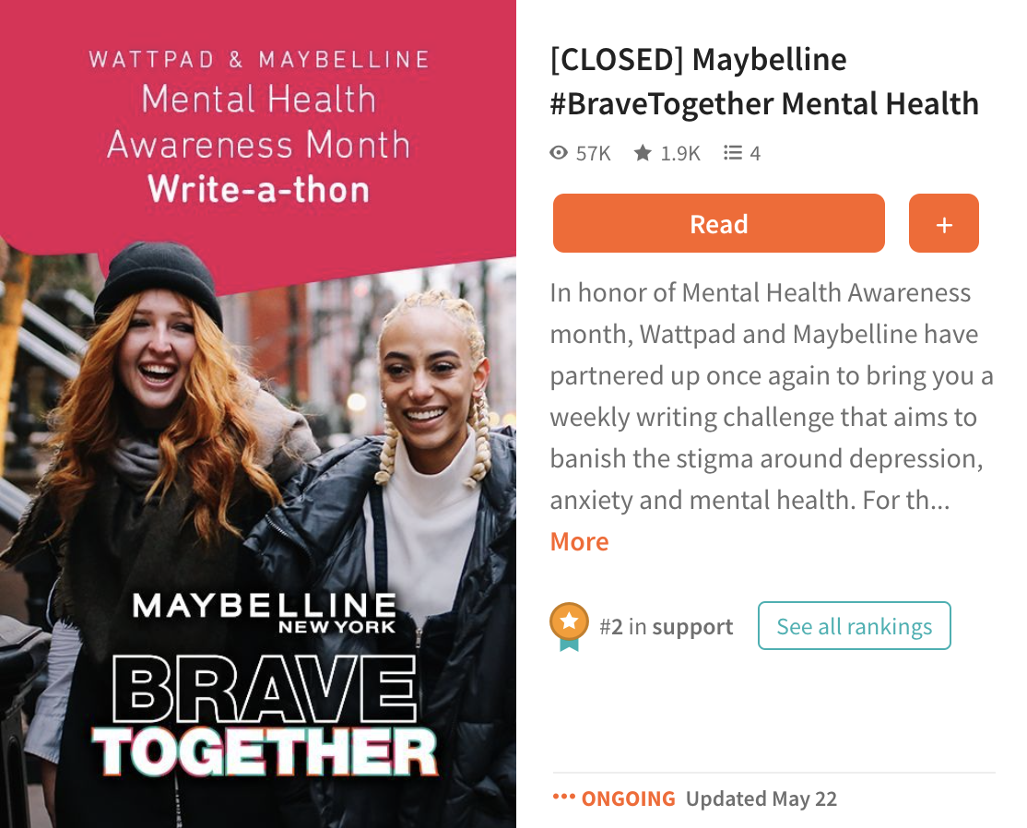This screenshot has height=828, width=1027.
Task: Open the Brave Together story cover
Action: (258, 414)
